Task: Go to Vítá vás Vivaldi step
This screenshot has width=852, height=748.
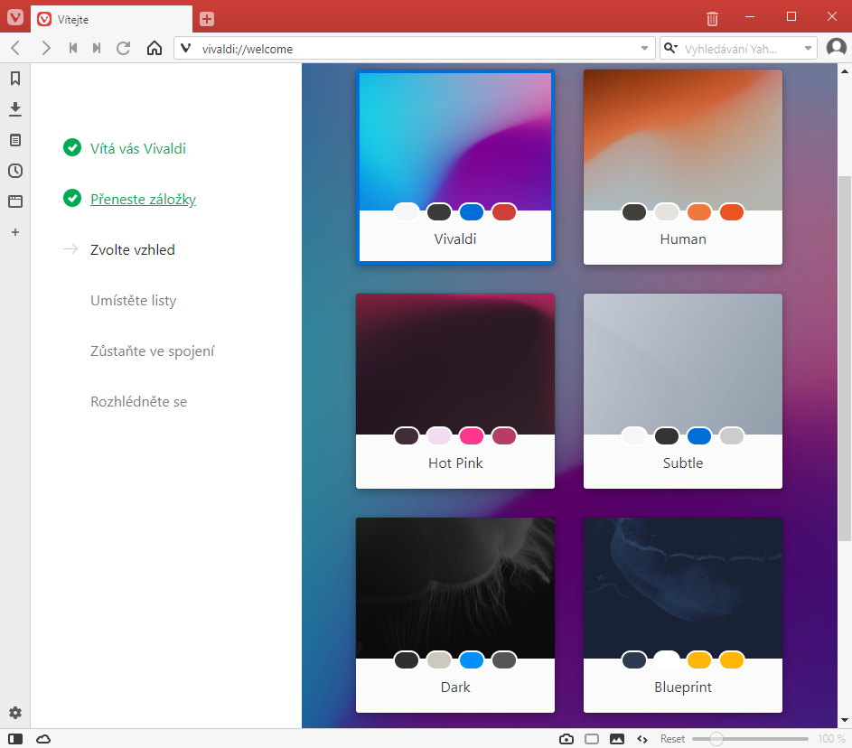Action: tap(137, 148)
